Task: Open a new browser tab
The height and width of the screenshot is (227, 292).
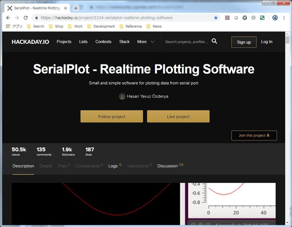Action: 76,8
